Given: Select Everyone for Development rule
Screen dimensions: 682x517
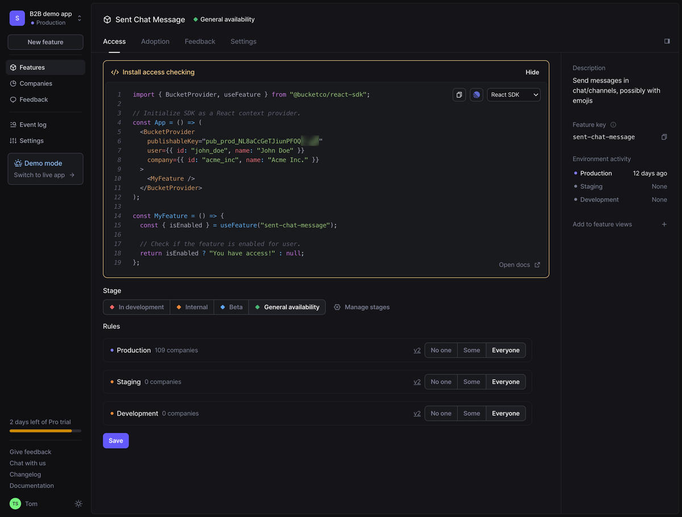Looking at the screenshot, I should click(506, 414).
